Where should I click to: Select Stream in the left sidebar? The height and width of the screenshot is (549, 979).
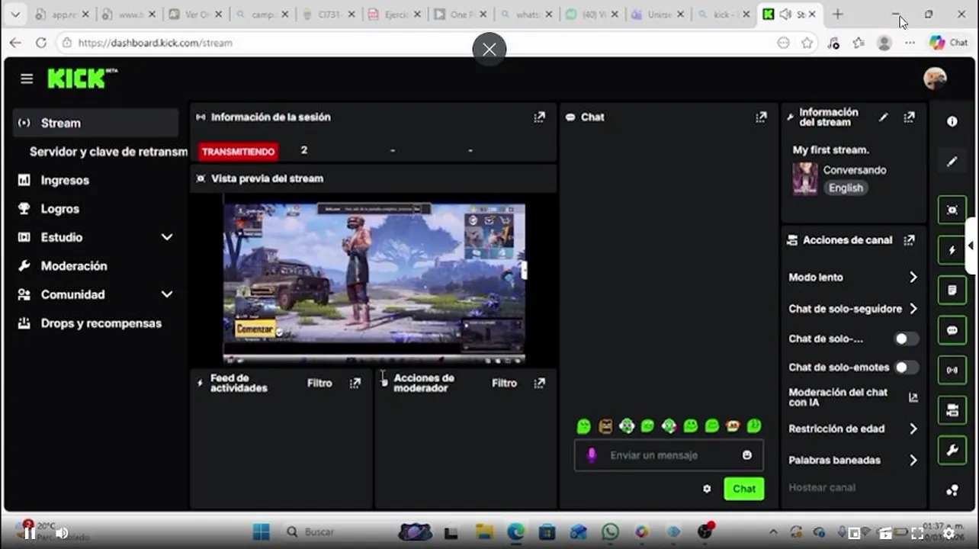96,123
